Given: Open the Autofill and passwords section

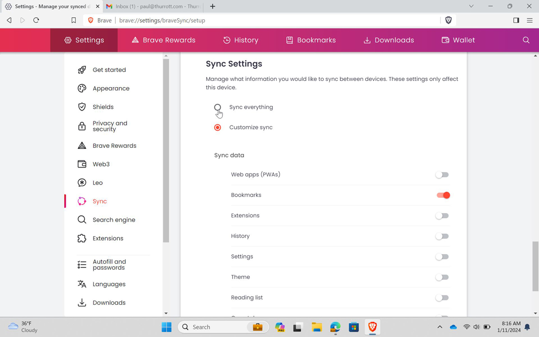Looking at the screenshot, I should pos(109,265).
